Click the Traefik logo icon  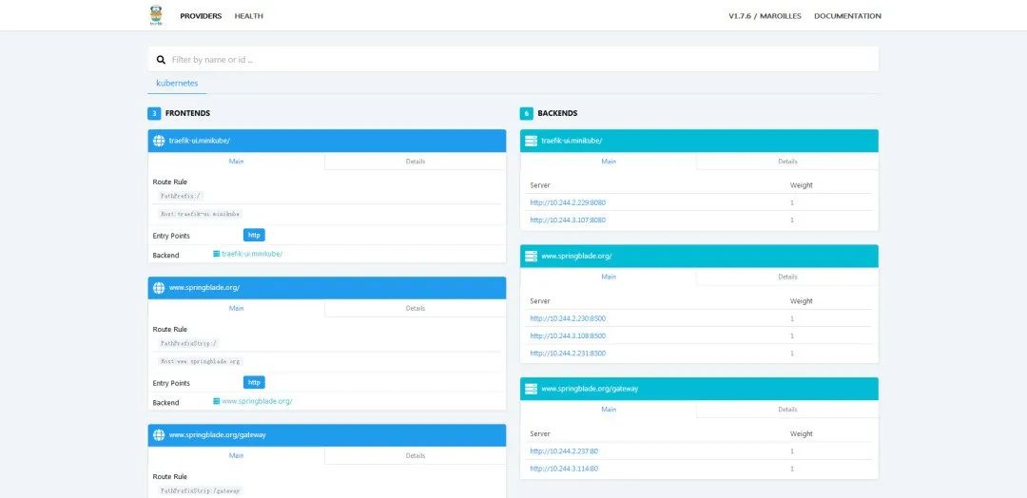click(155, 16)
